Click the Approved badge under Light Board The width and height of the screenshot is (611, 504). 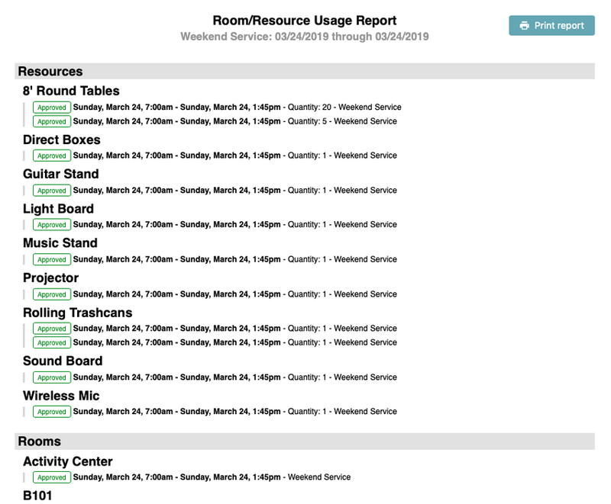[x=51, y=225]
